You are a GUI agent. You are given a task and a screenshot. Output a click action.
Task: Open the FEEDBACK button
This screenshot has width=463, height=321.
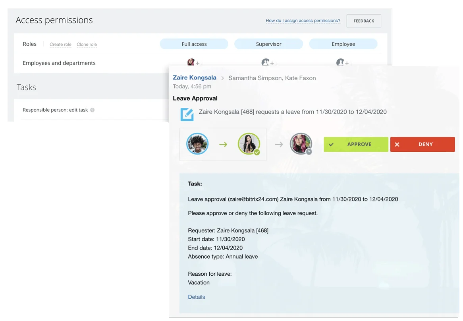363,21
